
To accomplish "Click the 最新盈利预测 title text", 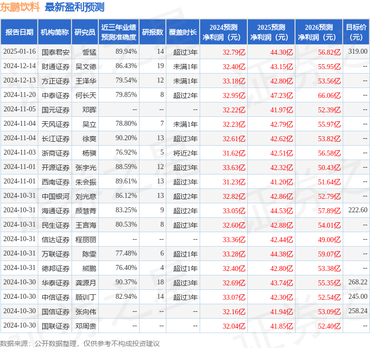I will point(74,7).
